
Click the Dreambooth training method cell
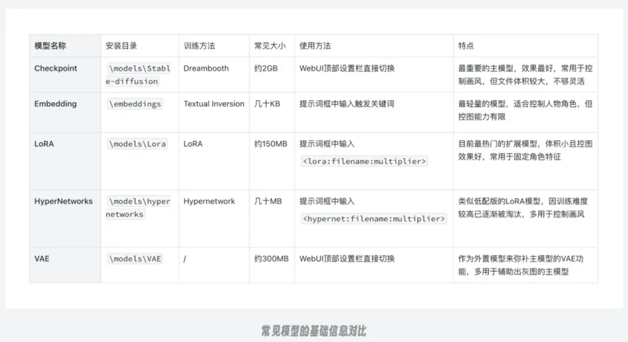[206, 69]
